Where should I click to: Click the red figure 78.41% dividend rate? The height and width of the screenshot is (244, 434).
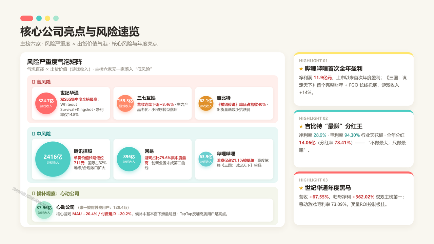click(x=343, y=143)
